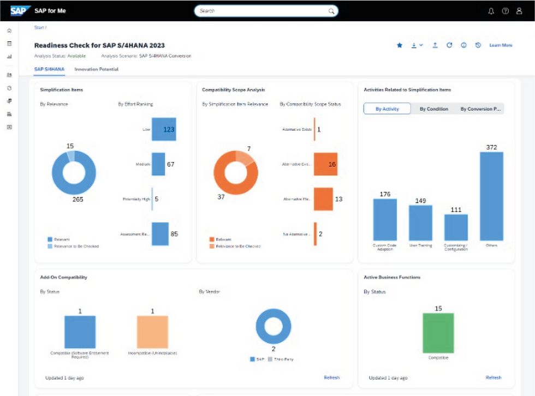Click Activities Related to Simplification Items title
Viewport: 535px width, 396px height.
coord(407,89)
